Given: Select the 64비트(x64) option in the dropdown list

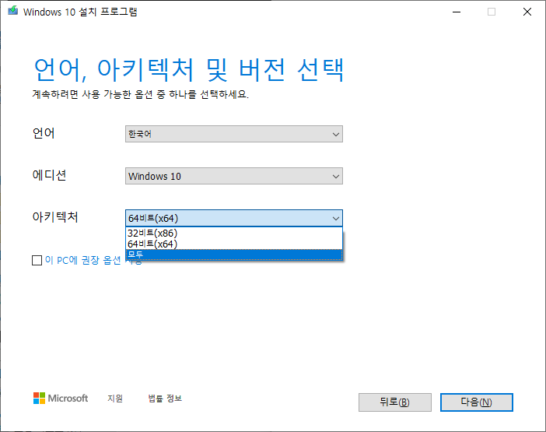Looking at the screenshot, I should point(234,244).
